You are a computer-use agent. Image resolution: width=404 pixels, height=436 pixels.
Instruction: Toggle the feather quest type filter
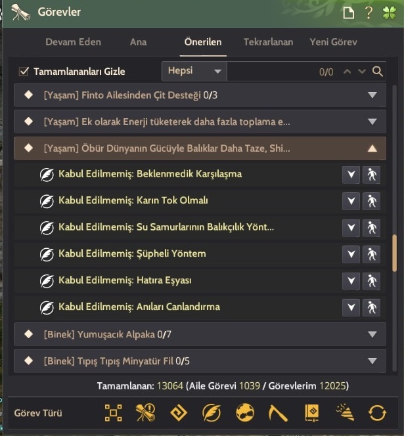[x=212, y=412]
